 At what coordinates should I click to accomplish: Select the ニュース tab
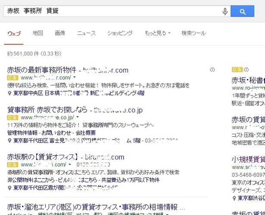click(x=86, y=33)
